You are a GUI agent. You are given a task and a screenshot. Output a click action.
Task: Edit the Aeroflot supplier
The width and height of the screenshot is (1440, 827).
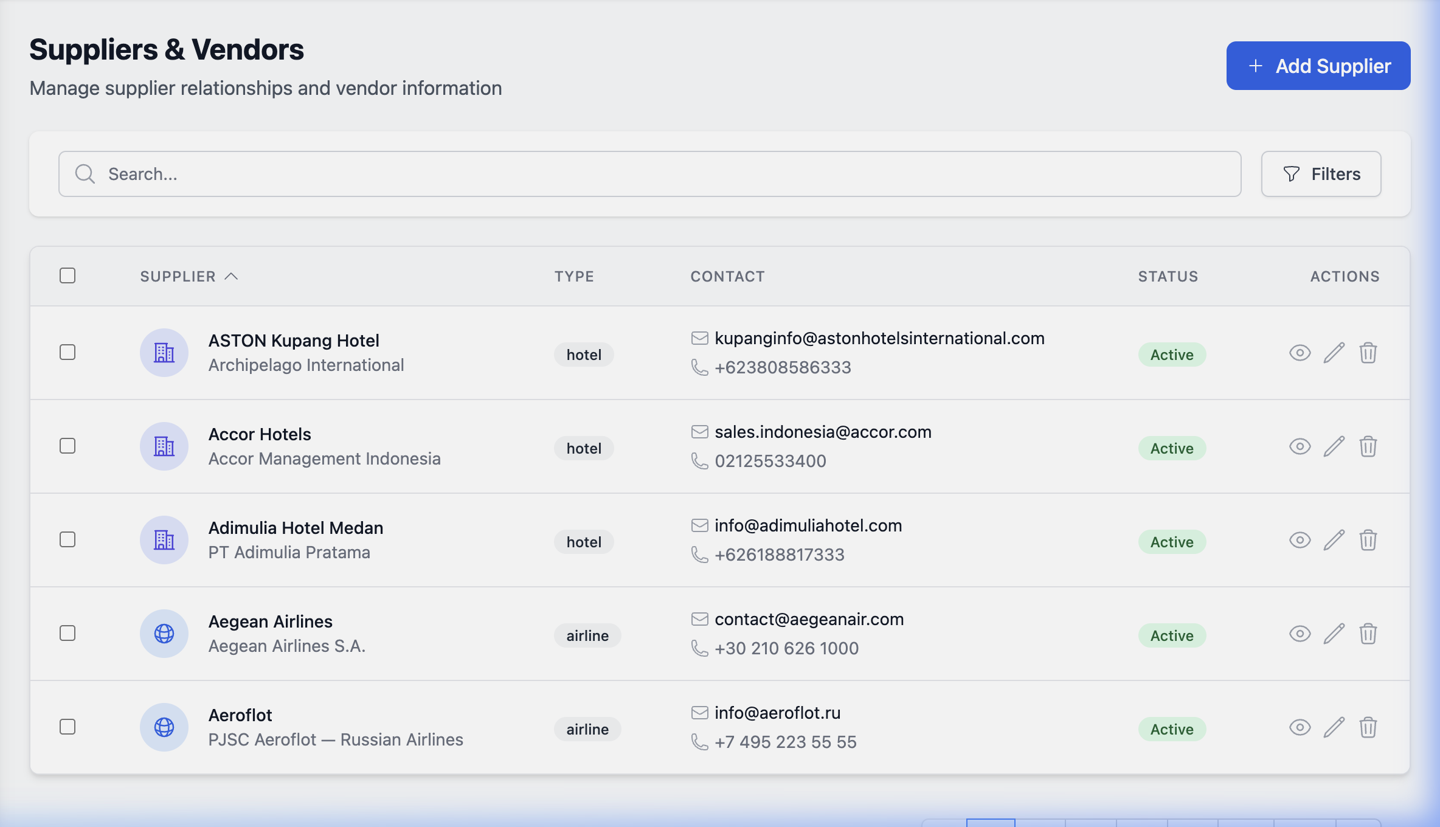pos(1334,727)
